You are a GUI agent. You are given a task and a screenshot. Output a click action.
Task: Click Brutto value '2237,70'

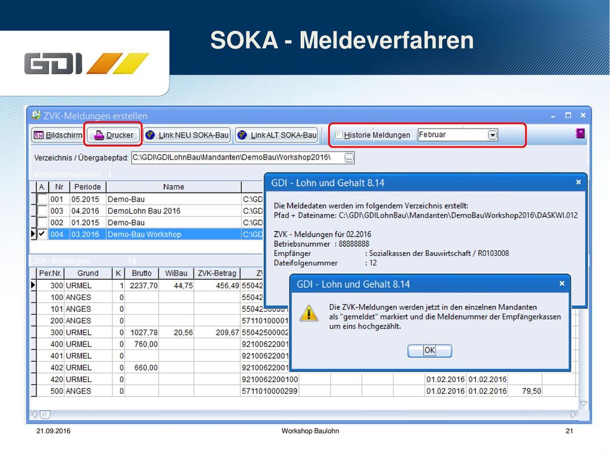[144, 286]
